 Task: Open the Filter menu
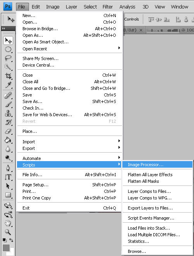pyautogui.click(x=108, y=7)
